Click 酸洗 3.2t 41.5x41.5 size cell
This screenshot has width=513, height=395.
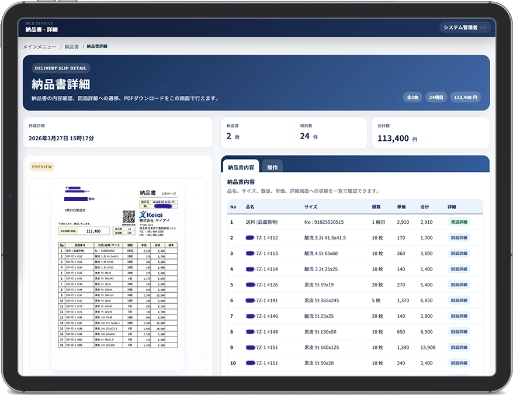[x=325, y=238]
